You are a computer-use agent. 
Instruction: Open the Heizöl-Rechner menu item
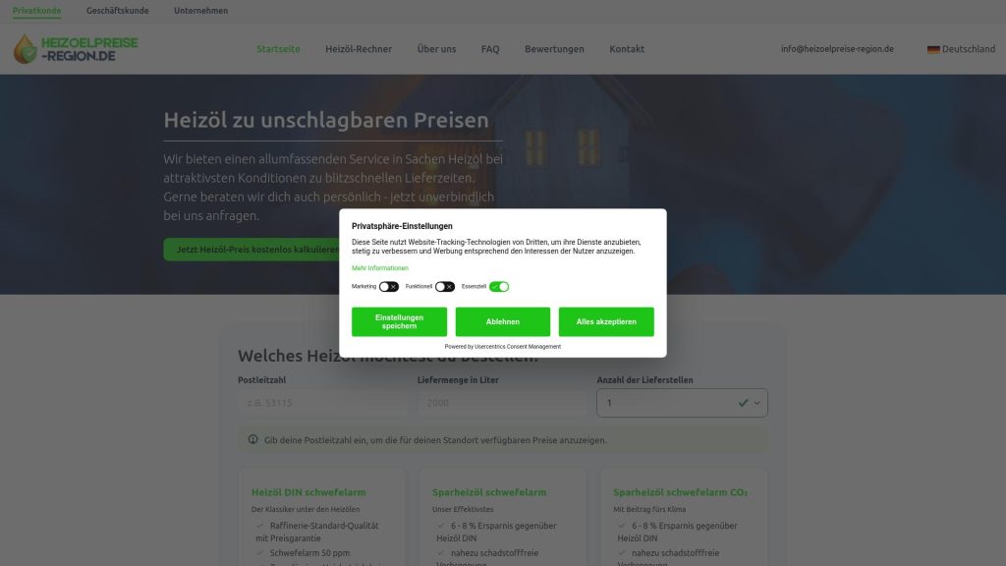click(x=359, y=49)
